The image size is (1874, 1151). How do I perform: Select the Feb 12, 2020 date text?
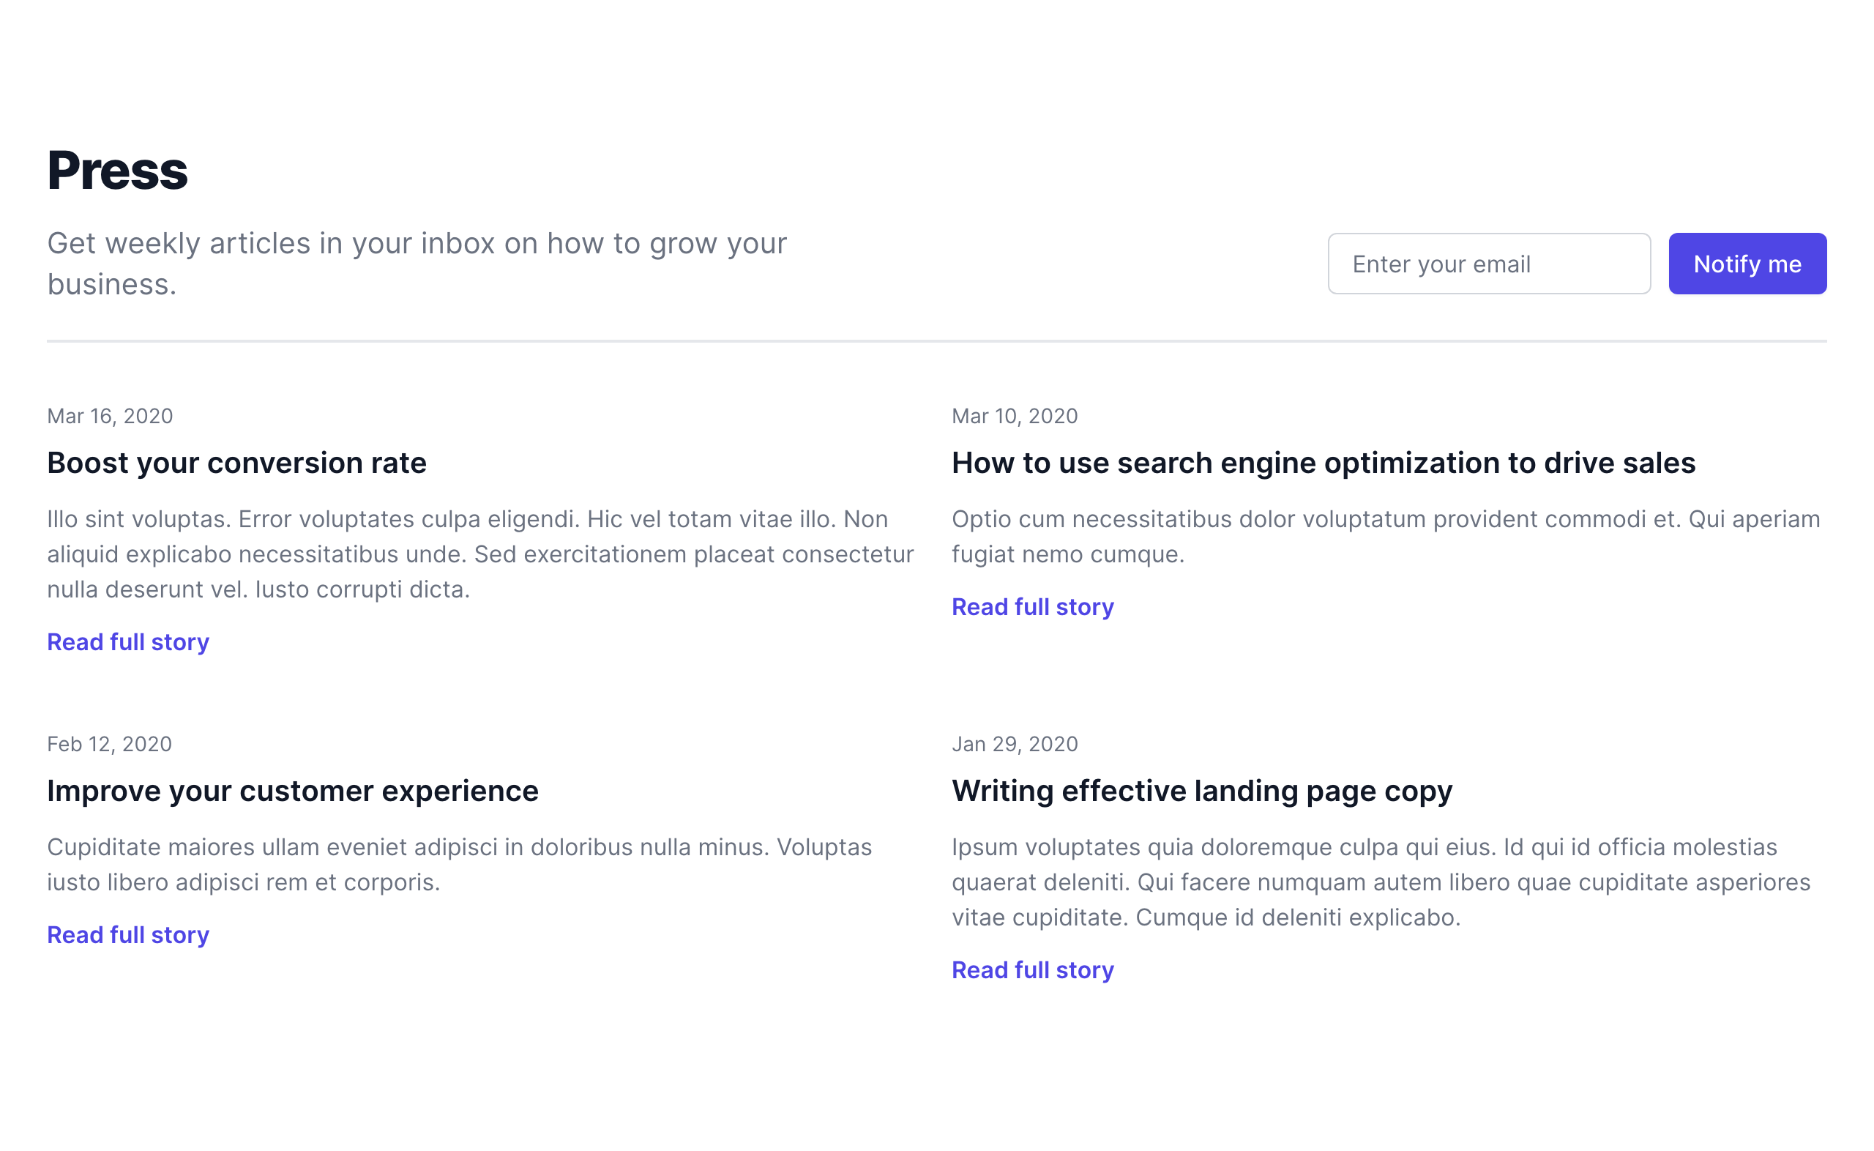click(x=110, y=744)
